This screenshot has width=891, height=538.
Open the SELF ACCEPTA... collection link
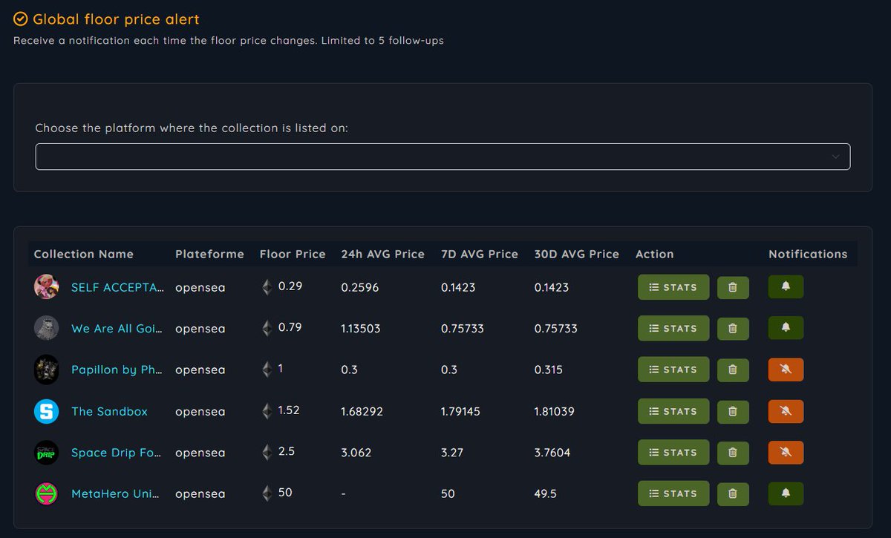tap(117, 287)
